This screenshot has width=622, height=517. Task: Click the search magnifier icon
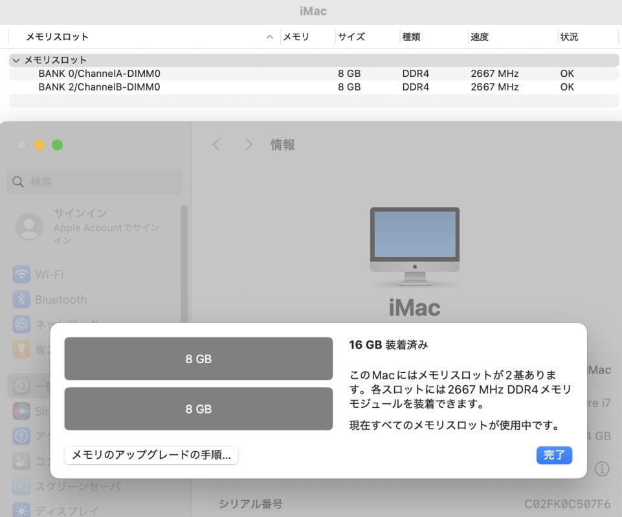click(18, 182)
